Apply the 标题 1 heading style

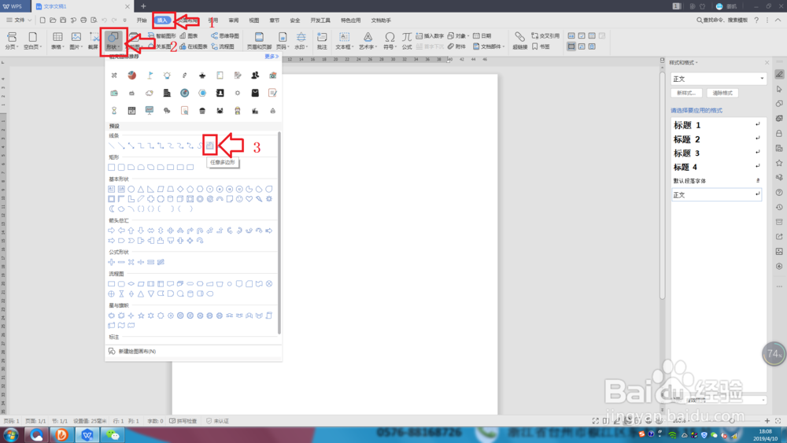tap(716, 125)
